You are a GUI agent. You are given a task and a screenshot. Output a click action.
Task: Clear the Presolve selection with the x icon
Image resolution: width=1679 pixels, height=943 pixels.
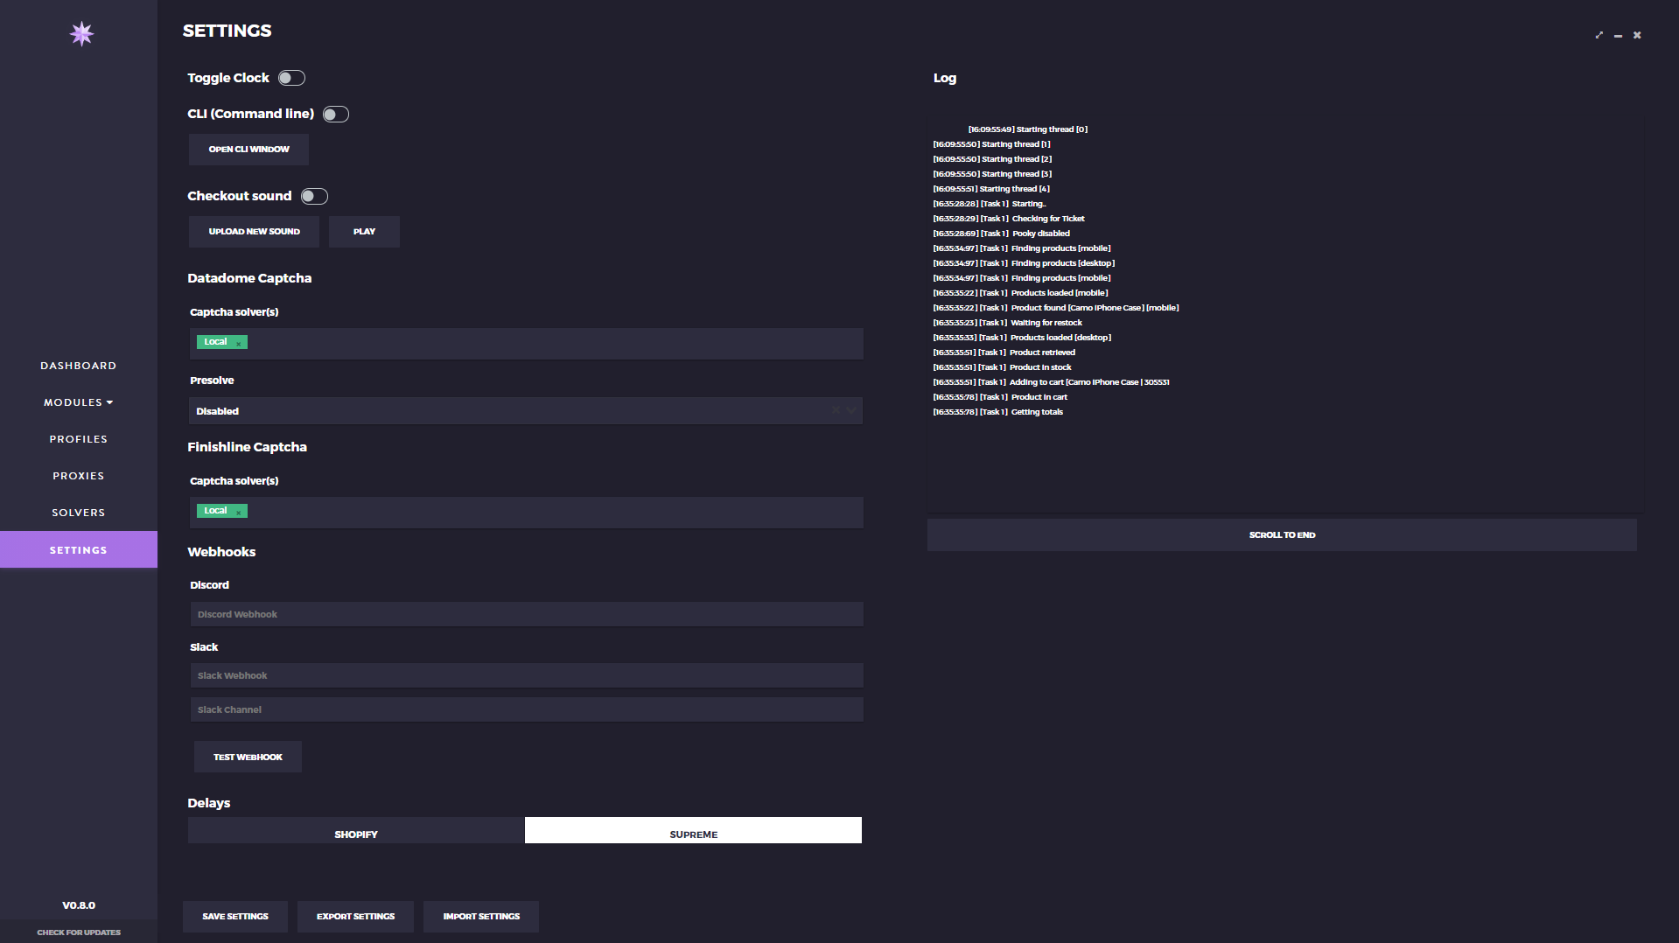pos(836,410)
